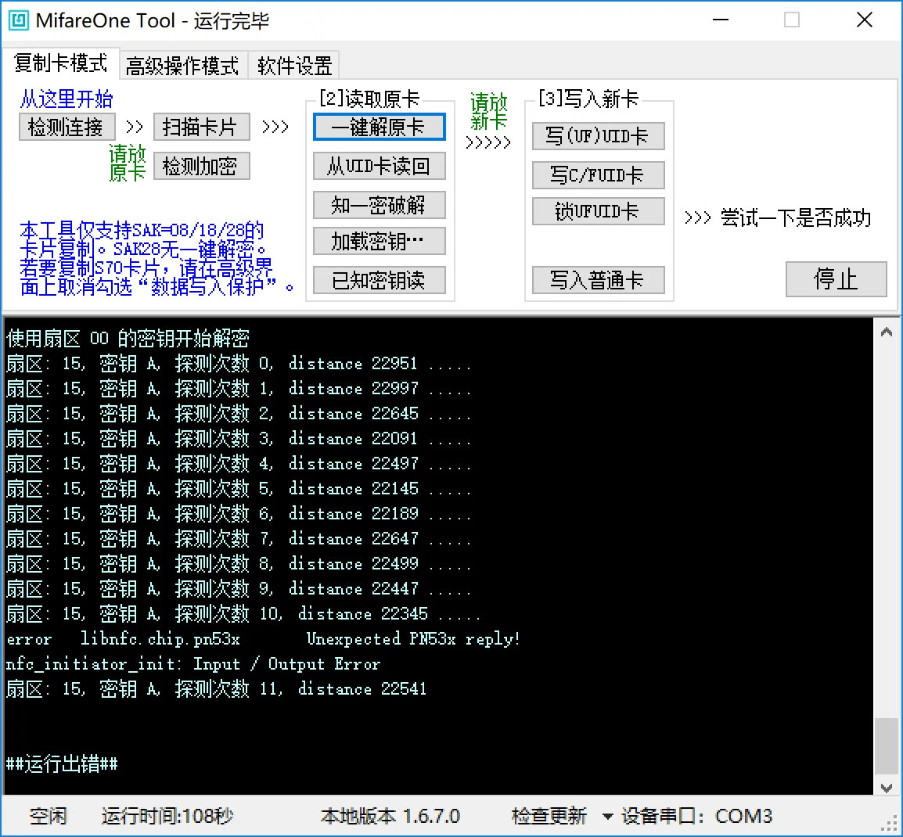
Task: Click the log scrollbar up arrow
Action: pyautogui.click(x=886, y=332)
